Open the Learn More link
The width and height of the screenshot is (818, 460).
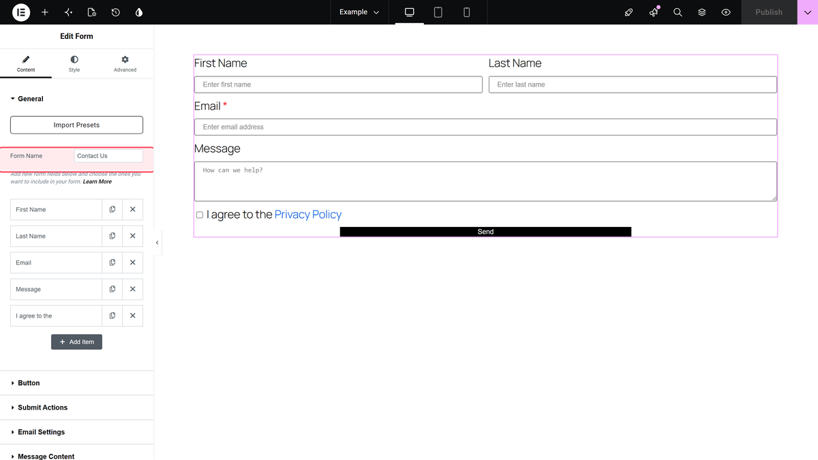[x=97, y=182]
